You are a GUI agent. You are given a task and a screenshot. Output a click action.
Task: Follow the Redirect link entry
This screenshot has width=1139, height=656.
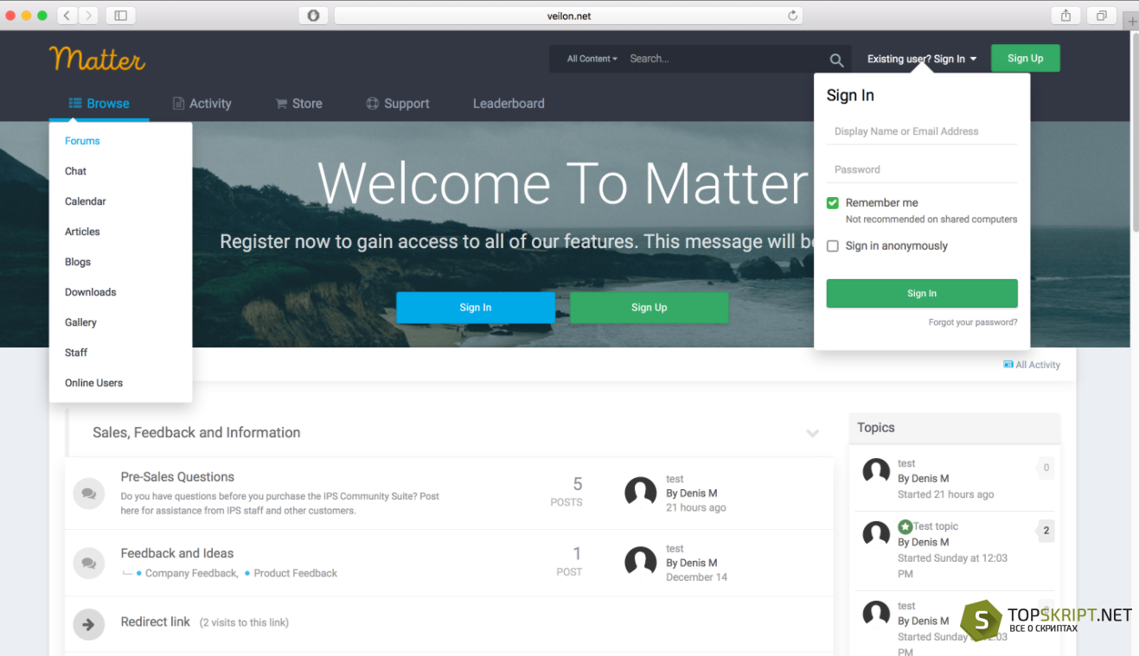pos(156,621)
